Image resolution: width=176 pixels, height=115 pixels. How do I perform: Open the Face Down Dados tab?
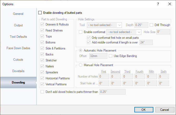tap(18, 48)
